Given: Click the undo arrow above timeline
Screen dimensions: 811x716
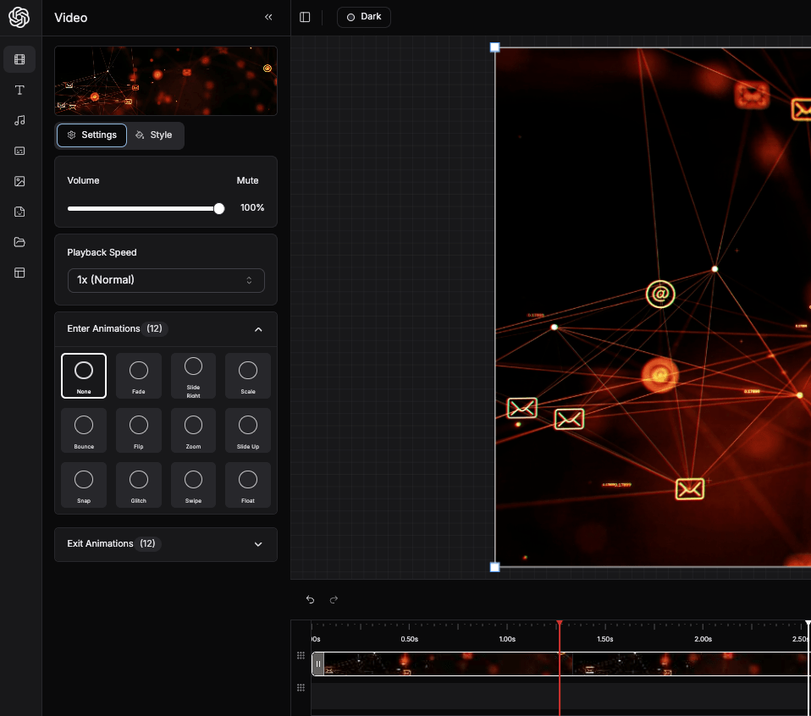Looking at the screenshot, I should pyautogui.click(x=310, y=600).
